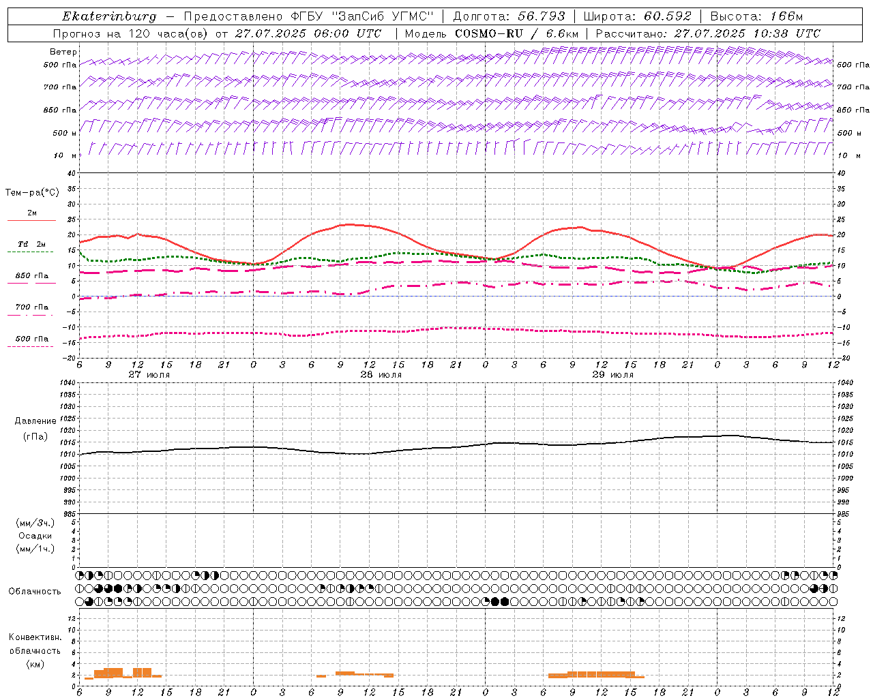Click the Тем-ра(°C) section label
873x698 pixels.
(x=32, y=193)
